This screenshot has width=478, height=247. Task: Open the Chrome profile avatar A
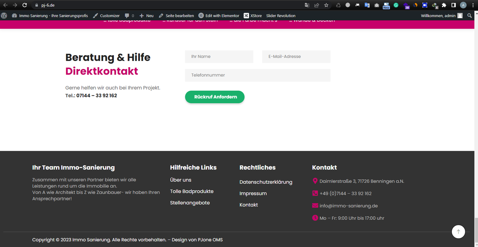pyautogui.click(x=463, y=5)
